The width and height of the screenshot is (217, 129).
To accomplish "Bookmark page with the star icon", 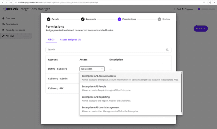I will [x=204, y=2].
